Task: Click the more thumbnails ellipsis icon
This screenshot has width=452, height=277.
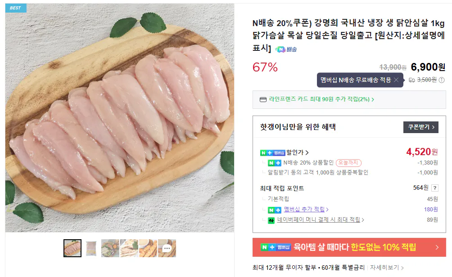Action: pos(167,248)
